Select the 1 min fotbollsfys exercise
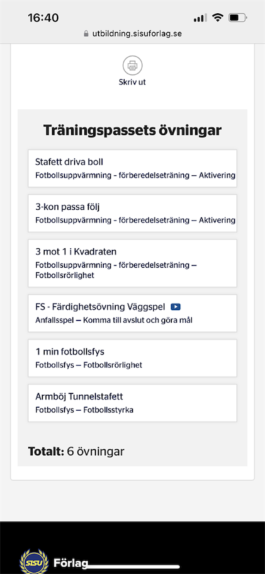This screenshot has width=265, height=574. (132, 358)
